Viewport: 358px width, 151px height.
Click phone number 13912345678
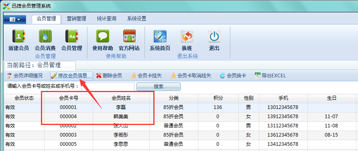283,117
